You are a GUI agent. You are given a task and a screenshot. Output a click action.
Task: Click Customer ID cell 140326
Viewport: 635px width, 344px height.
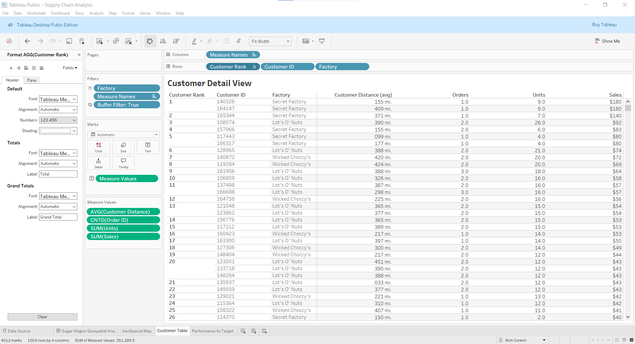coord(226,102)
